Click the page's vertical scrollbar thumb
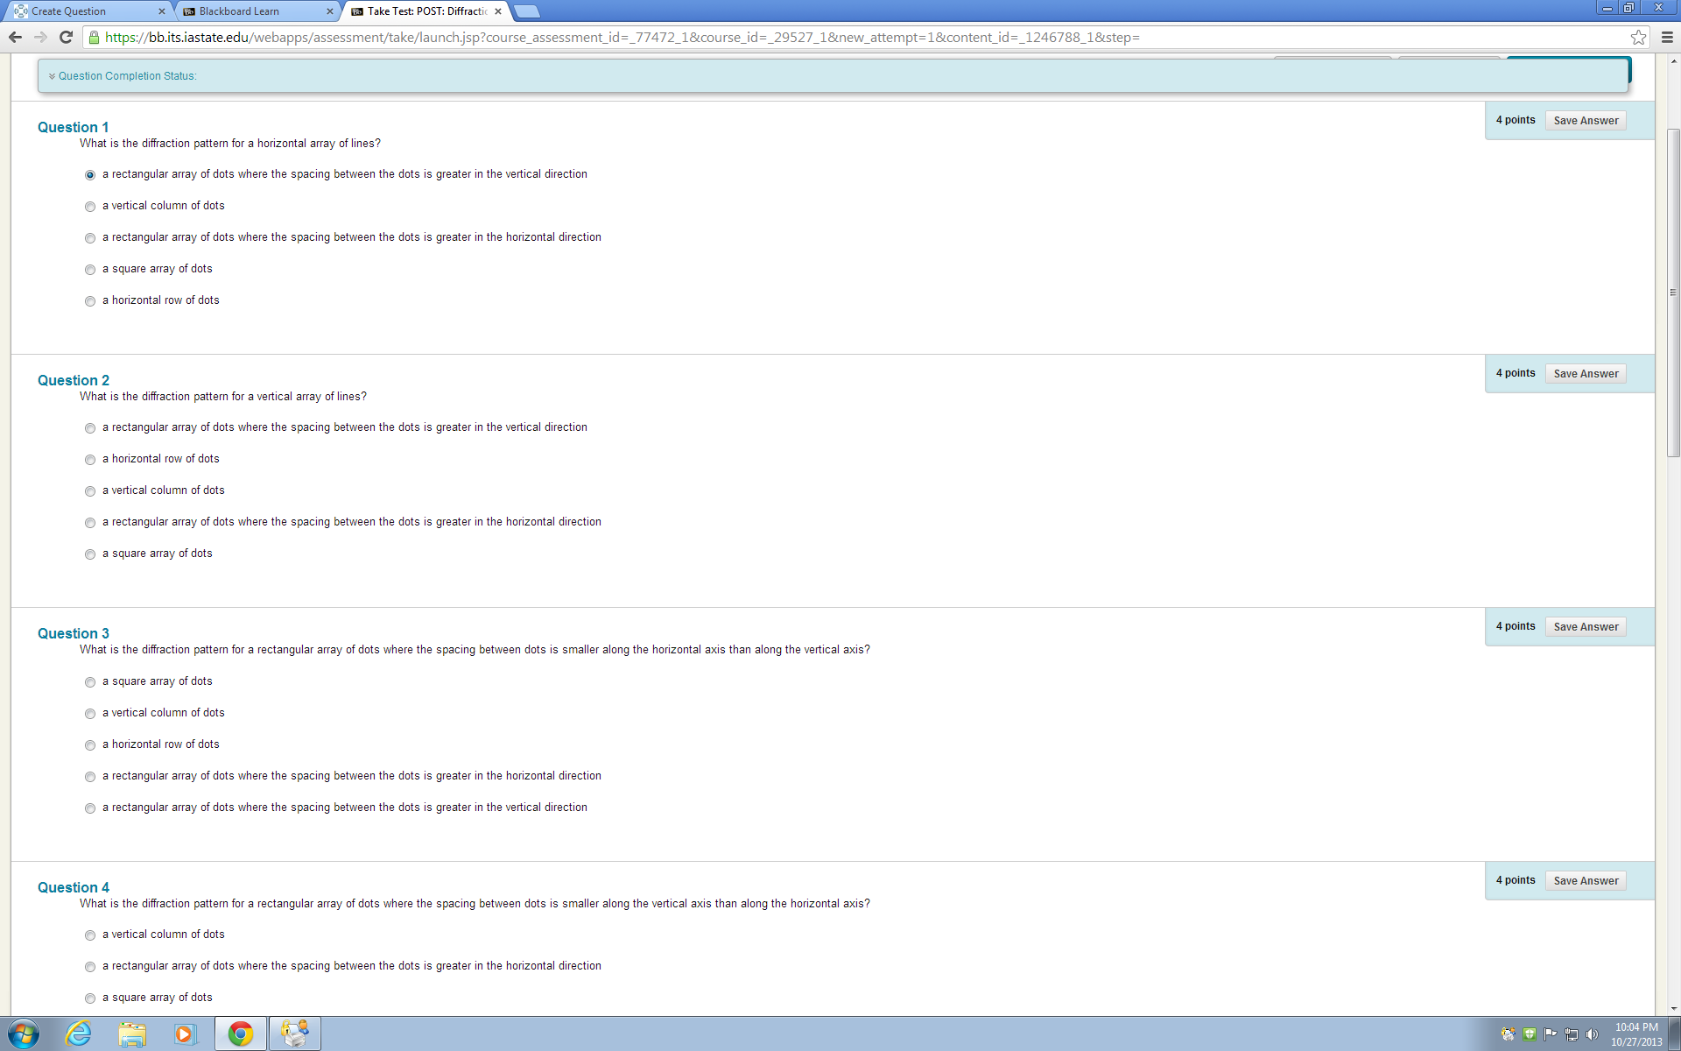Image resolution: width=1681 pixels, height=1051 pixels. pos(1673,293)
